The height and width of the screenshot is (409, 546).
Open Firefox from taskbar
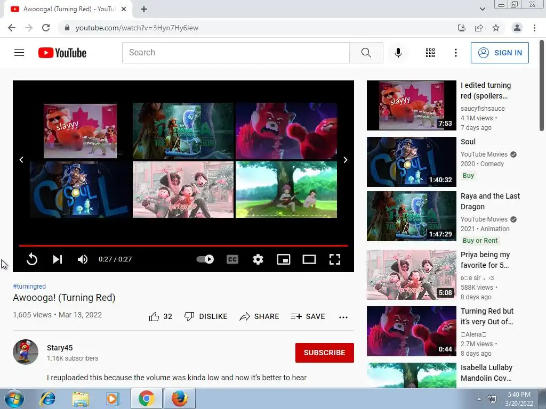click(179, 398)
